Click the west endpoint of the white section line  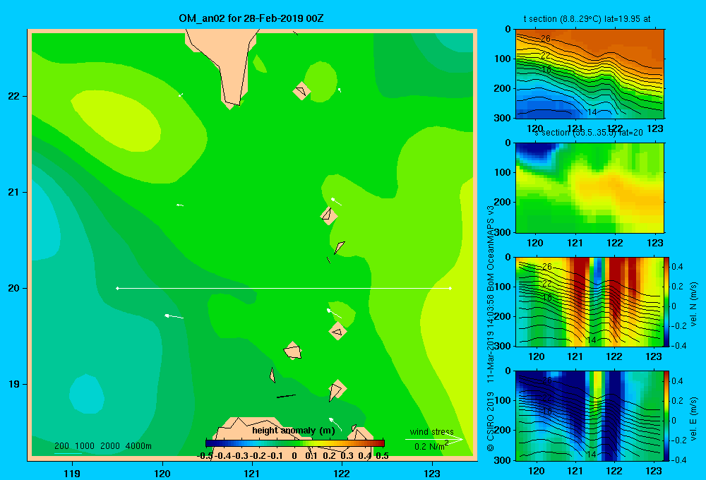pos(117,288)
